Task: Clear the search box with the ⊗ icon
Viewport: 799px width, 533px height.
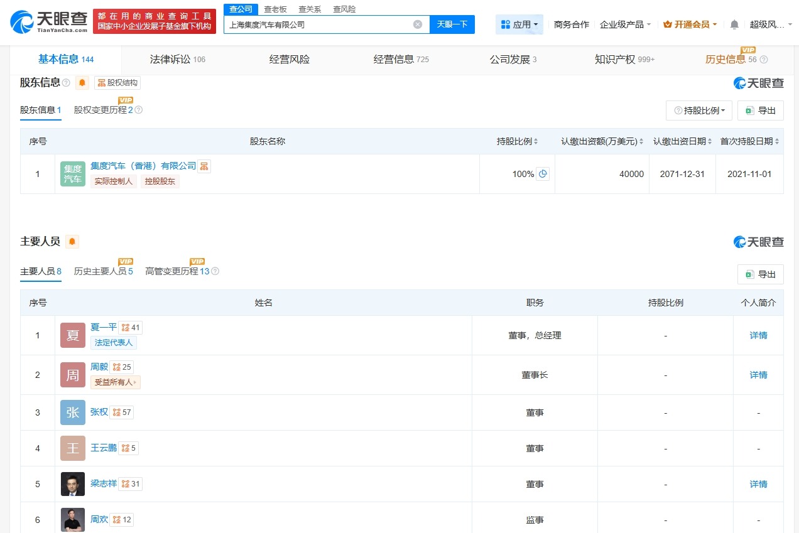Action: pos(416,24)
